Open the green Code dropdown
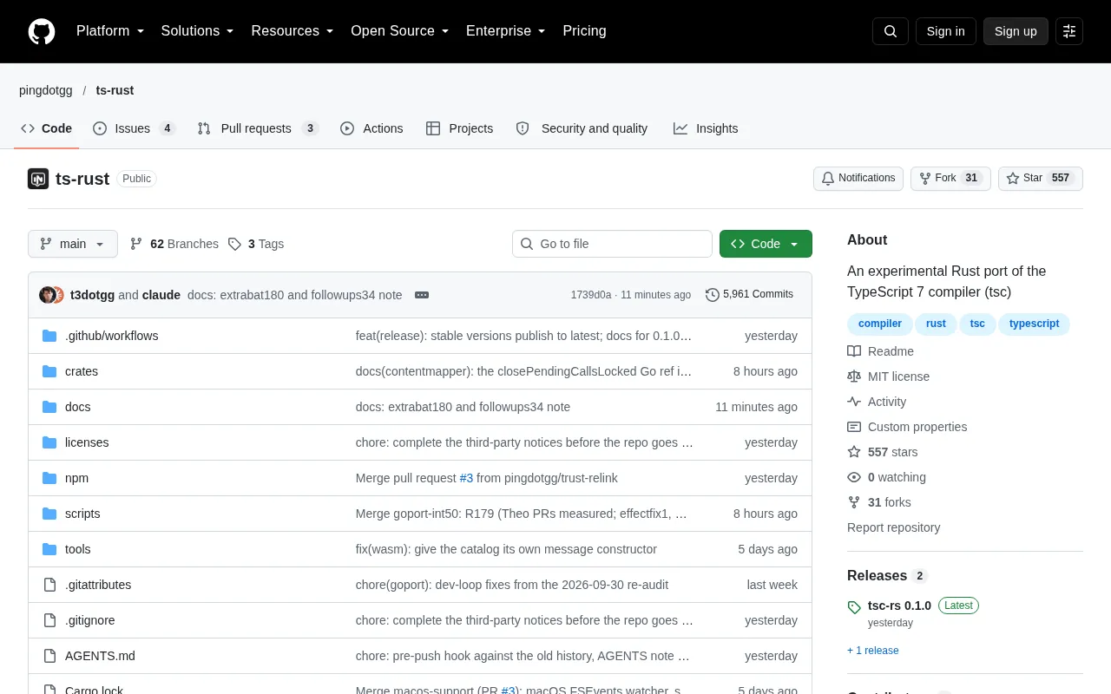This screenshot has height=694, width=1111. click(766, 244)
